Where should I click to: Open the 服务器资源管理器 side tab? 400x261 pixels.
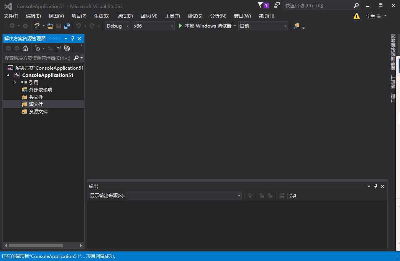coord(393,52)
